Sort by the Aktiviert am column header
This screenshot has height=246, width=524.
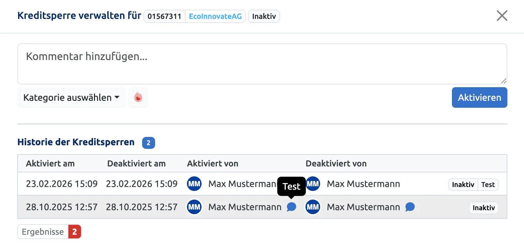[x=50, y=163]
